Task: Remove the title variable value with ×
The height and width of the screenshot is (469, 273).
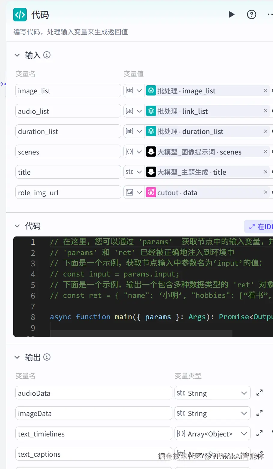Action: 265,172
